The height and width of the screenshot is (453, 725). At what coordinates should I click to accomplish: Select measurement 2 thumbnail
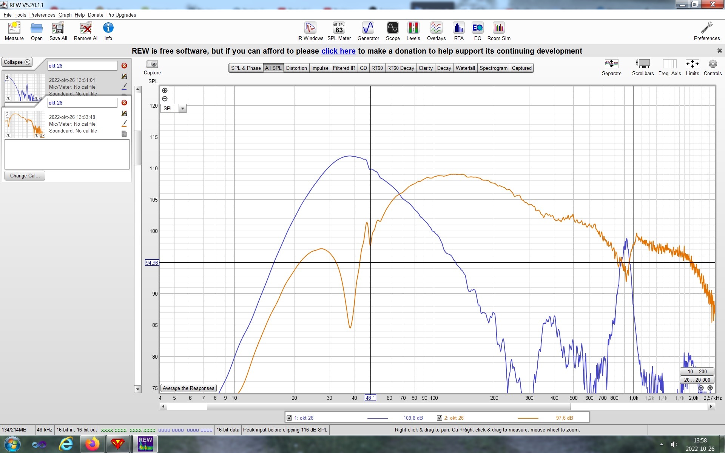(x=25, y=125)
